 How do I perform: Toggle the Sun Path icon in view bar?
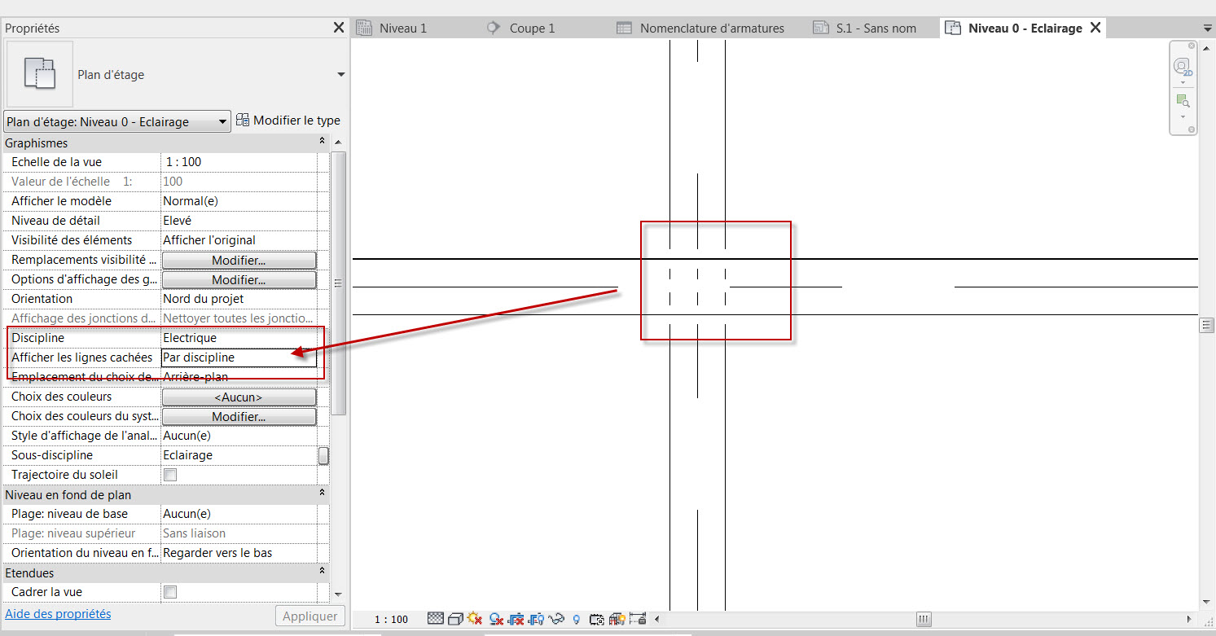(475, 619)
